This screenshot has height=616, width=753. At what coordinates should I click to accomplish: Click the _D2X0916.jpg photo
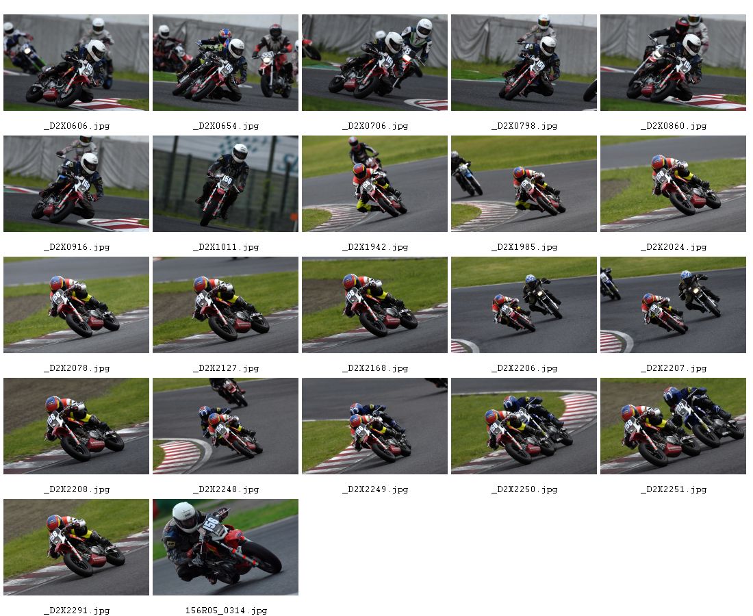coord(76,184)
